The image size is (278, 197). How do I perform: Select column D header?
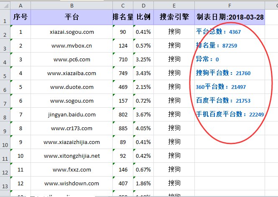coord(143,5)
